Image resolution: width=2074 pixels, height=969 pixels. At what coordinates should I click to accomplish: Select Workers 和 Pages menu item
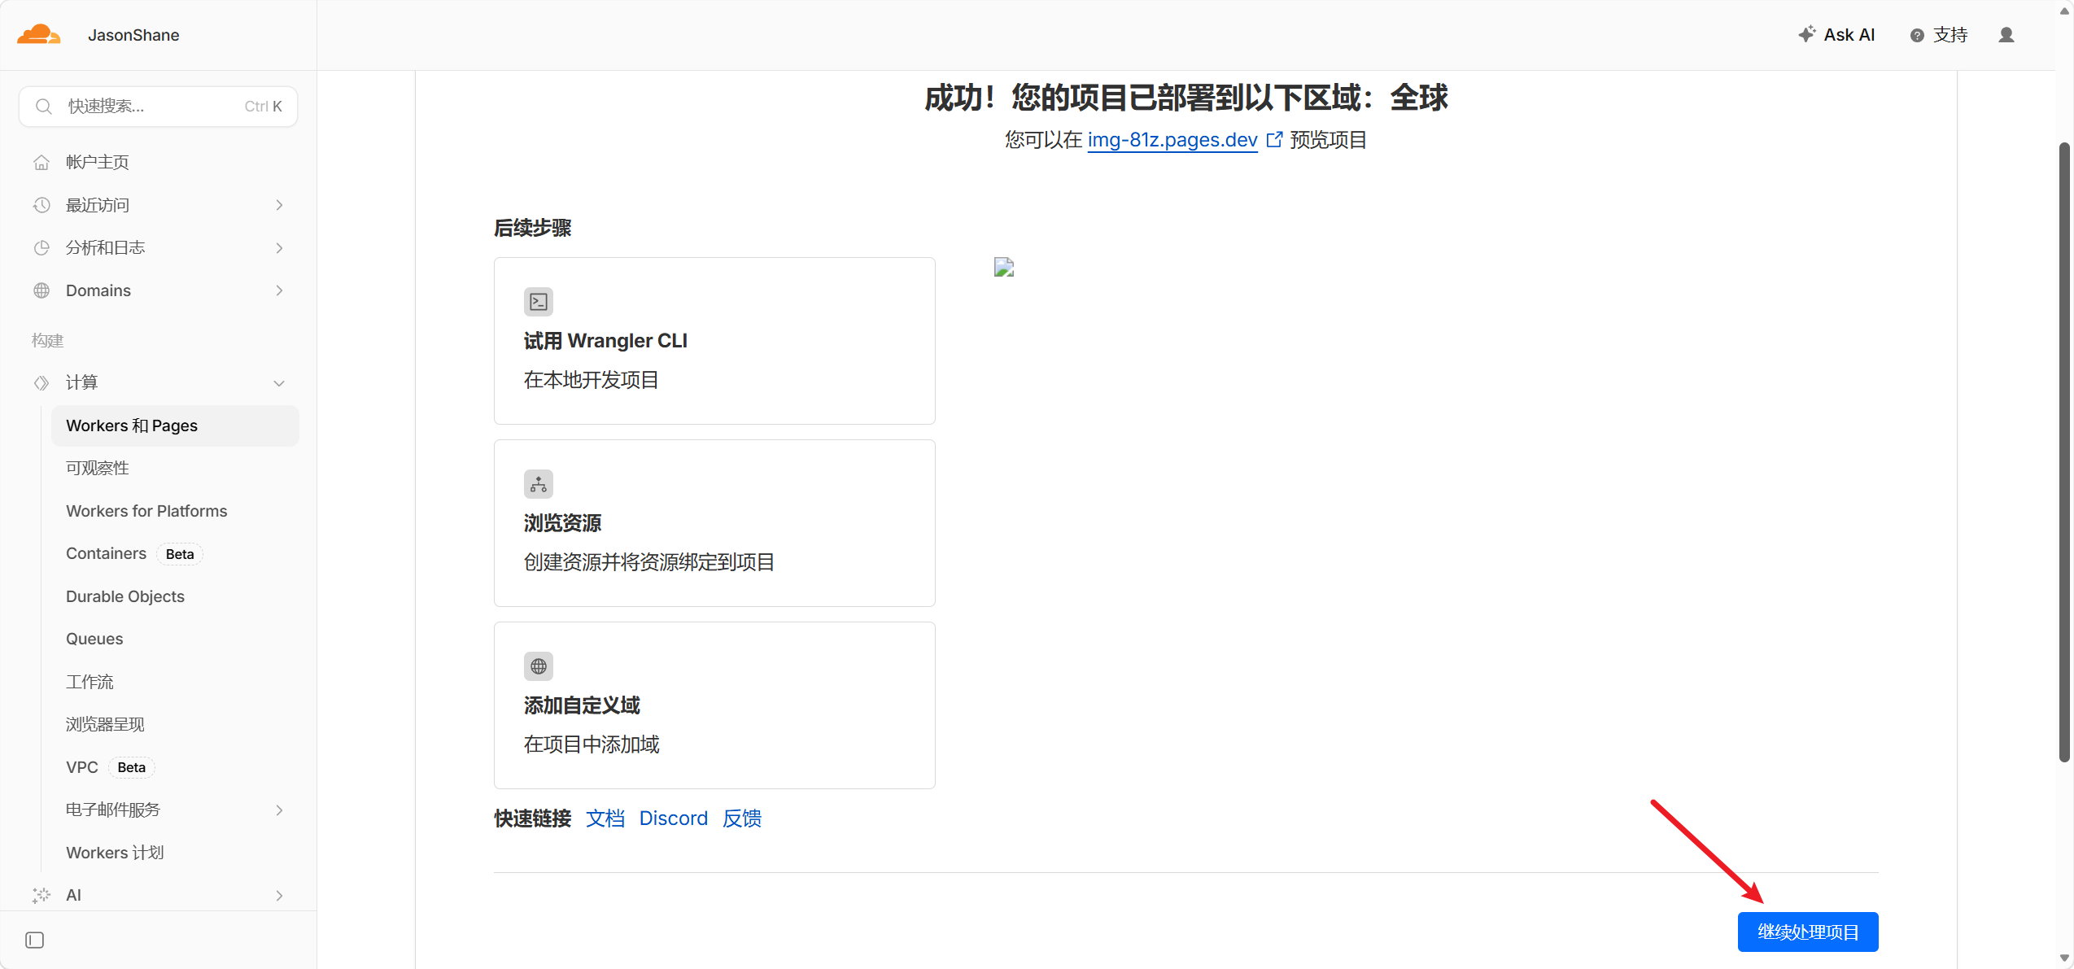tap(132, 426)
